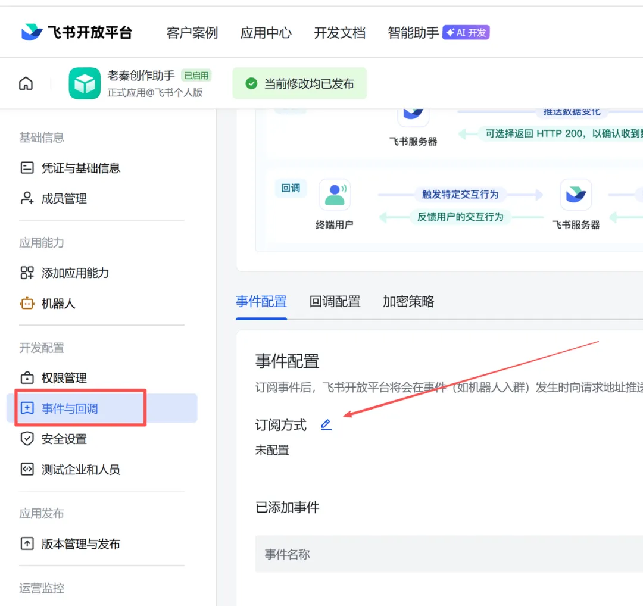
Task: Open the home icon
Action: [x=26, y=83]
